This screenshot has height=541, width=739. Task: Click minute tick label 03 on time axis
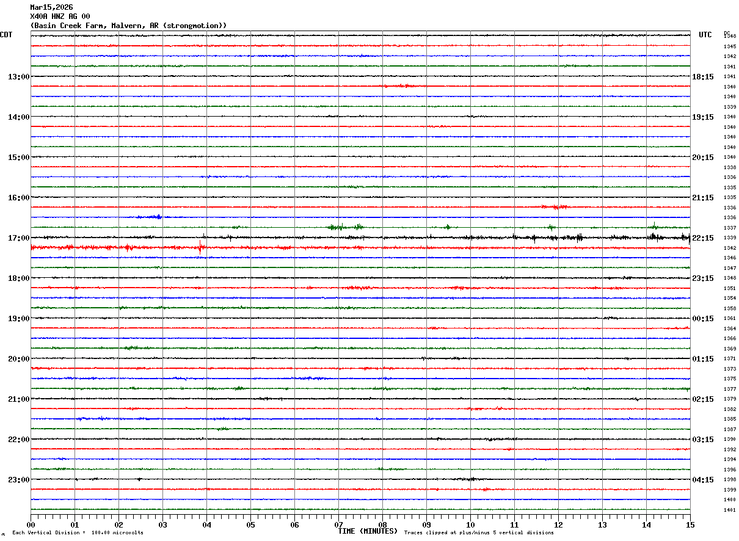click(162, 525)
